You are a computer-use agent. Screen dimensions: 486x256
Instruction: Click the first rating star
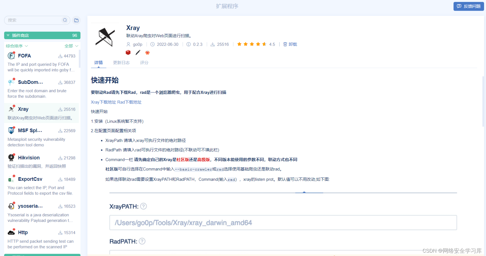coord(239,44)
